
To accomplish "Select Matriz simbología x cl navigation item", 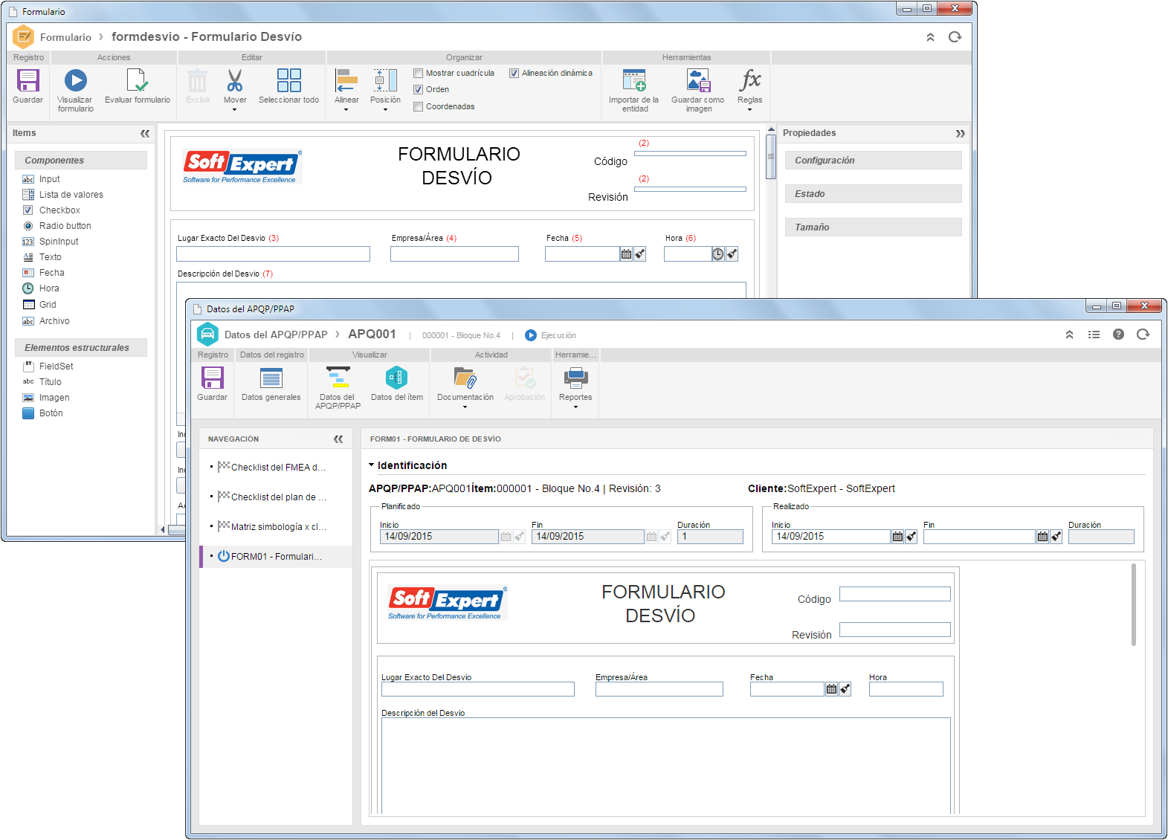I will click(x=276, y=527).
